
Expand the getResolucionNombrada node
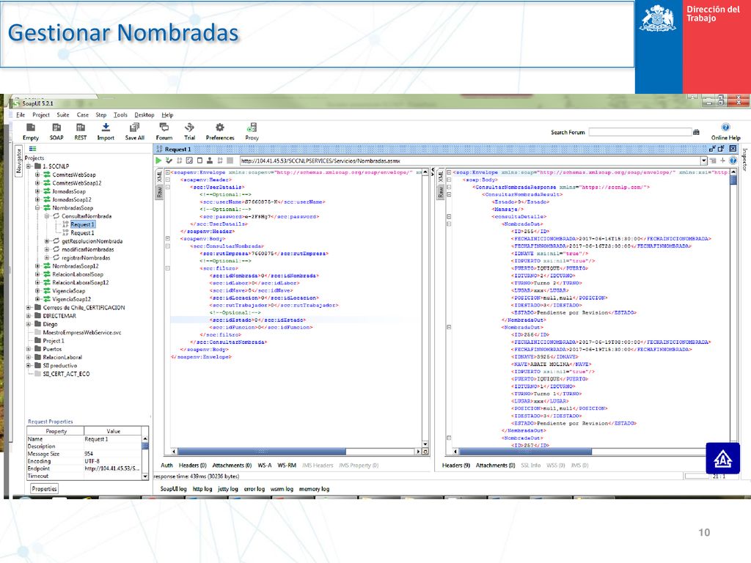click(x=47, y=240)
